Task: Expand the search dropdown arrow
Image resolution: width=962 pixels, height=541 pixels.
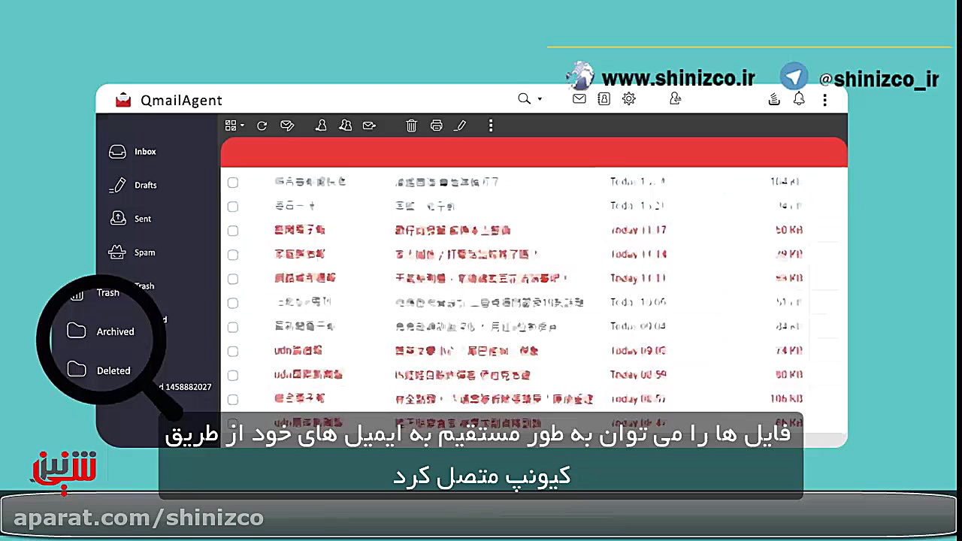Action: click(540, 99)
